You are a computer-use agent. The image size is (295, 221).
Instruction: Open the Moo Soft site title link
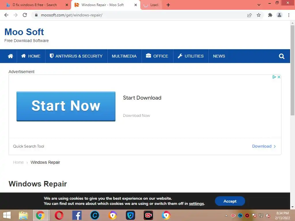24,32
